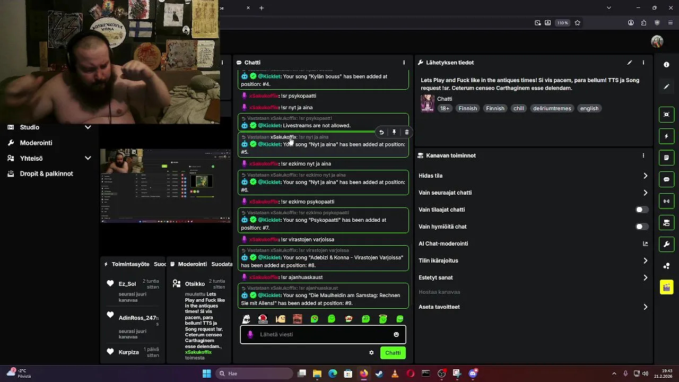Expand the Studio sidebar section
Screen dimensions: 679x382
88,127
